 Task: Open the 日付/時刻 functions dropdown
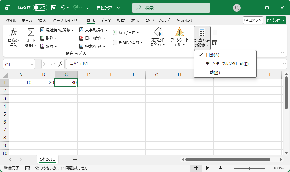(92, 38)
